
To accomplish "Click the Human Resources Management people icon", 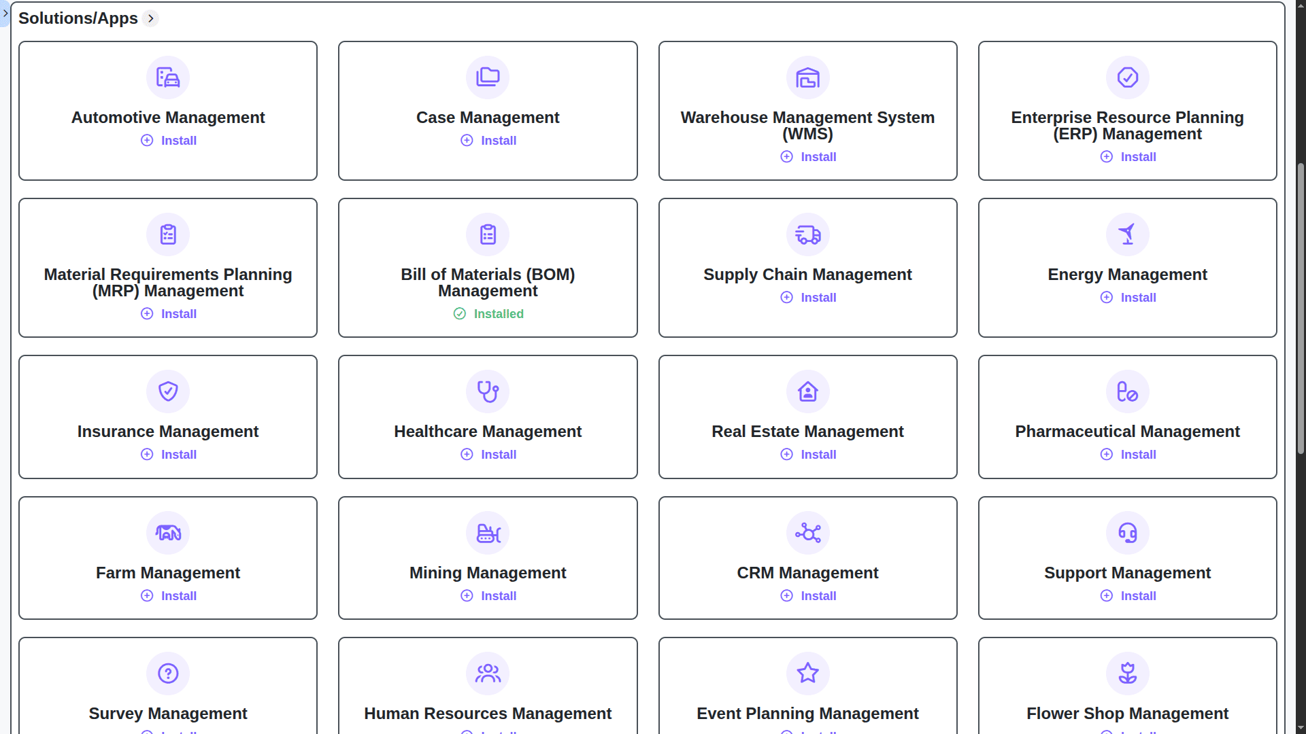I will pyautogui.click(x=488, y=674).
